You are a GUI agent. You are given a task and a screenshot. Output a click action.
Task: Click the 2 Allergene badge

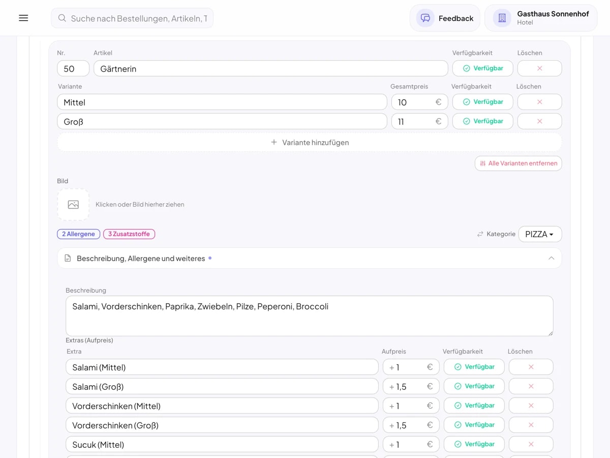click(x=79, y=234)
